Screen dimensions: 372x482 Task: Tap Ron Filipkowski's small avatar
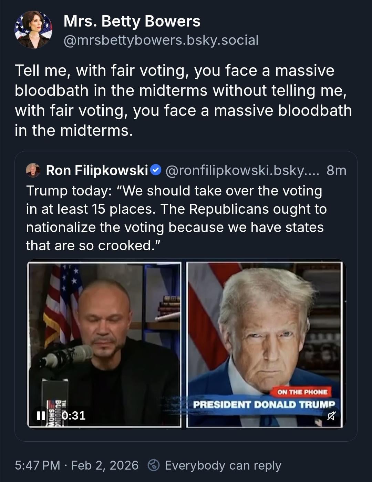(x=33, y=170)
